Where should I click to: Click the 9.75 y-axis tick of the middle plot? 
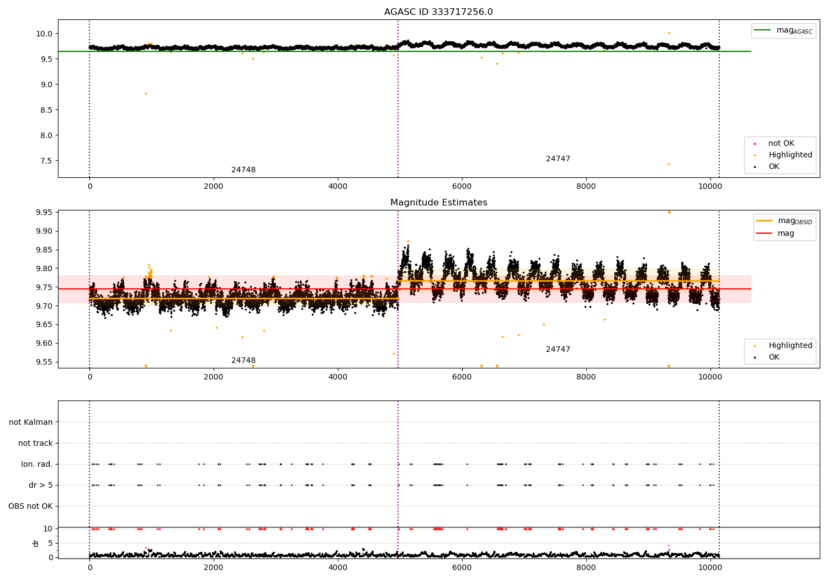pos(44,287)
